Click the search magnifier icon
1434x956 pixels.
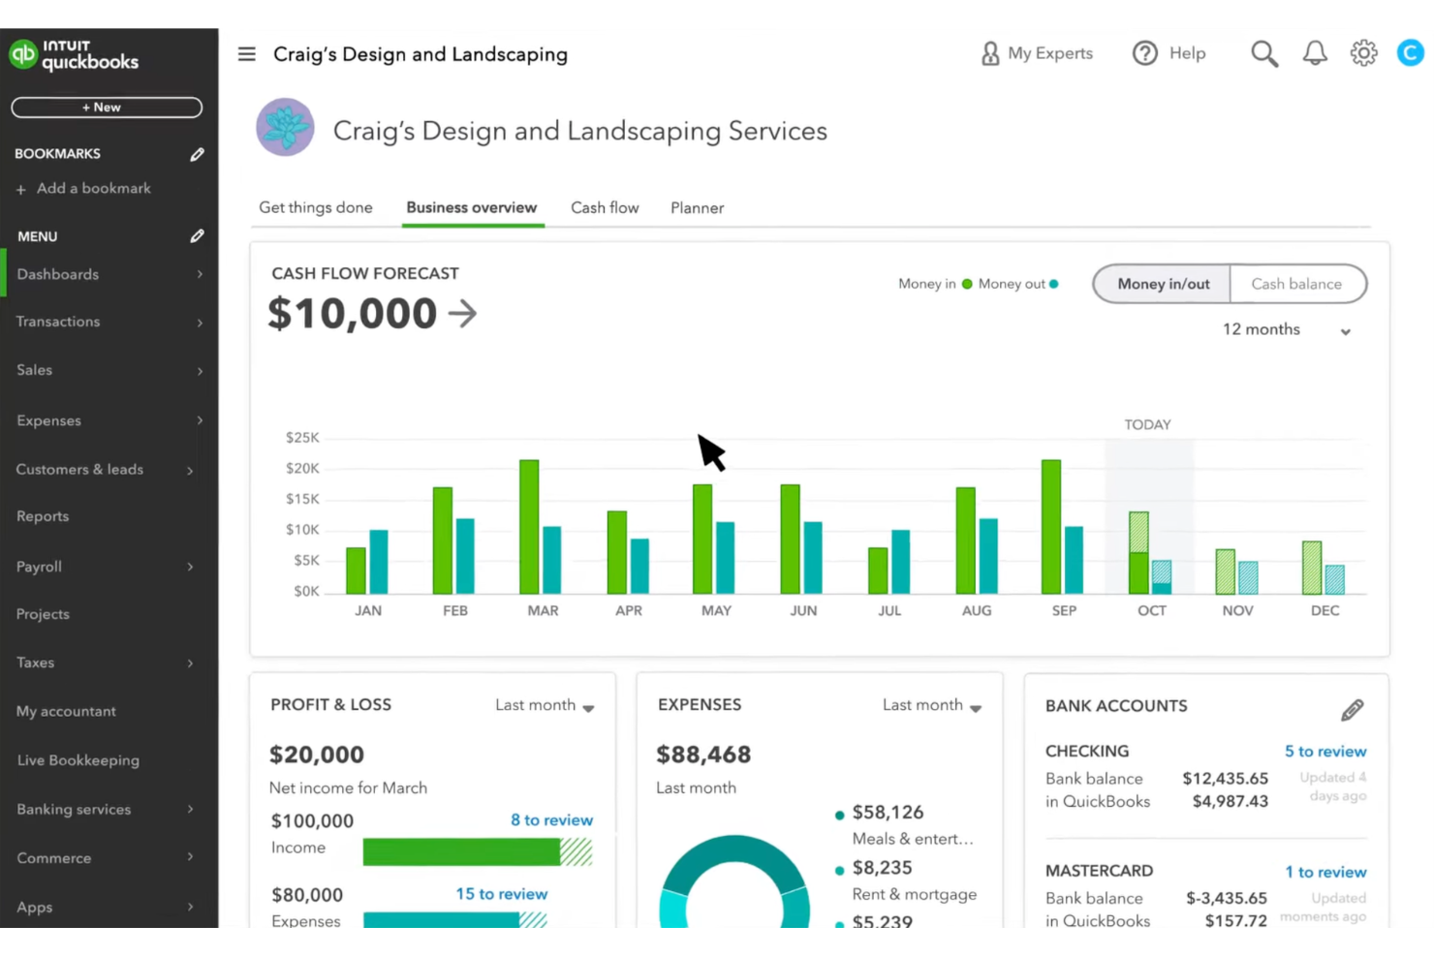(x=1263, y=53)
